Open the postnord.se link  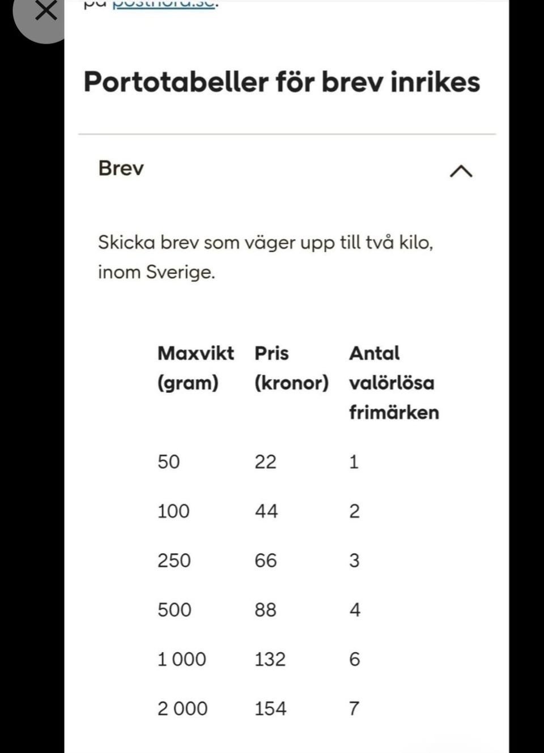pyautogui.click(x=163, y=5)
